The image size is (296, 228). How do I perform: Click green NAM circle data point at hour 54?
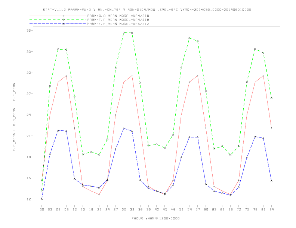[x=189, y=38]
